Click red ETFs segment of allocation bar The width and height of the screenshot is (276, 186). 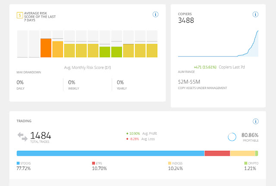tap(217, 153)
